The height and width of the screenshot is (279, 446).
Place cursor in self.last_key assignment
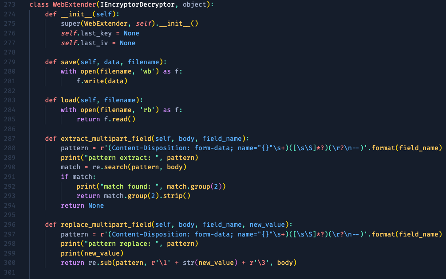(x=100, y=33)
